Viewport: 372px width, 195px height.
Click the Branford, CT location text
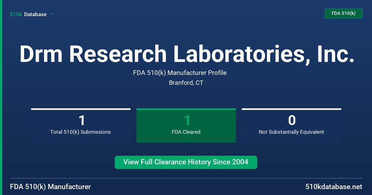(x=186, y=83)
